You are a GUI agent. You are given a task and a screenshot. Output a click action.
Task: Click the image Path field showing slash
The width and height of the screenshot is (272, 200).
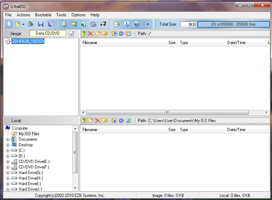[209, 34]
